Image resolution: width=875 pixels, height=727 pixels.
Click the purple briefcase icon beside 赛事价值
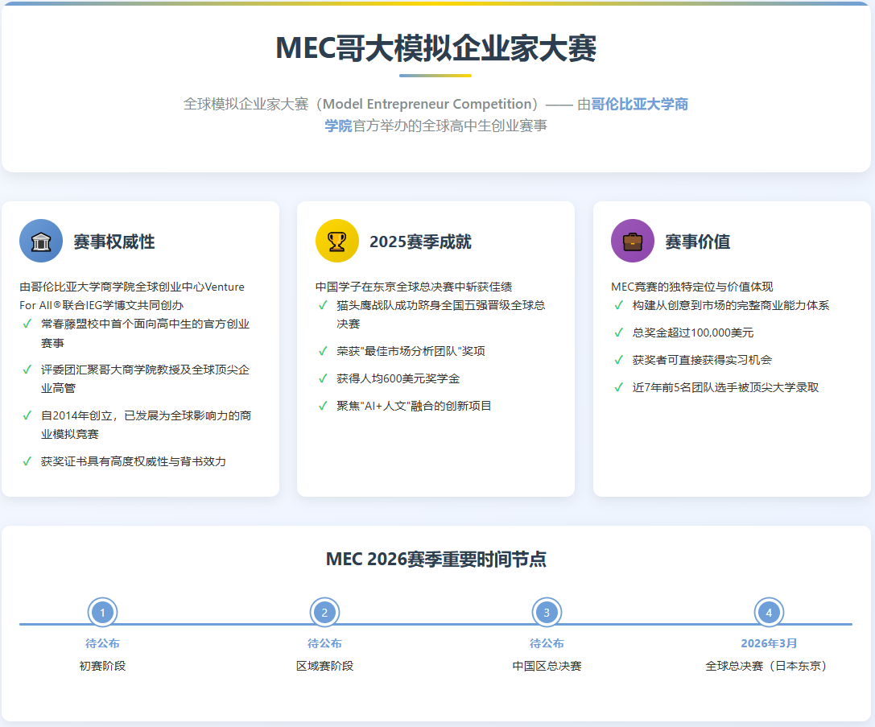[x=633, y=241]
